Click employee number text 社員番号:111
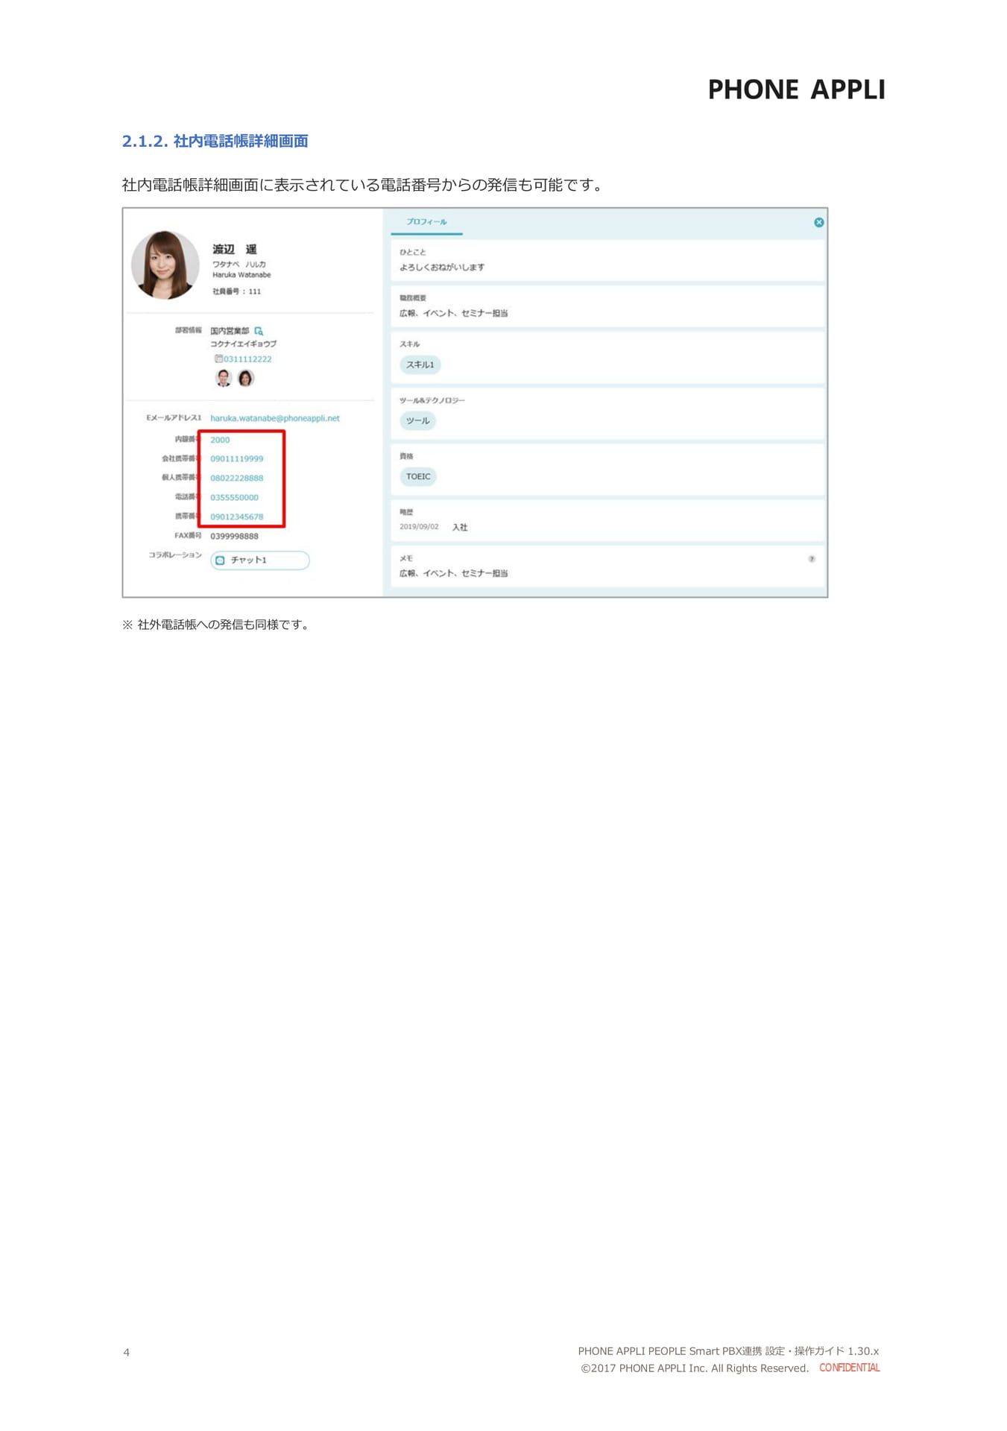Image resolution: width=1007 pixels, height=1431 pixels. [237, 291]
